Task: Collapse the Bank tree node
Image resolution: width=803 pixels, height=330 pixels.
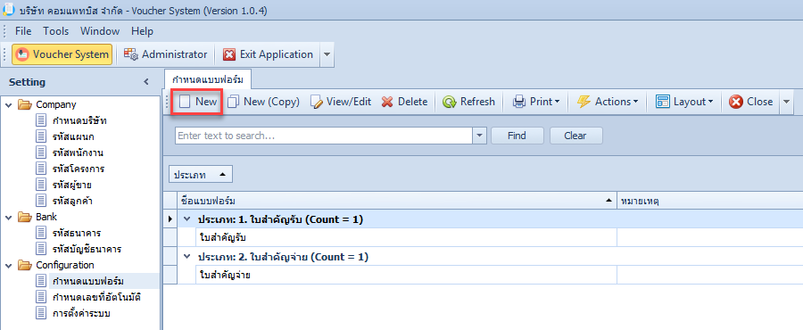Action: click(9, 218)
